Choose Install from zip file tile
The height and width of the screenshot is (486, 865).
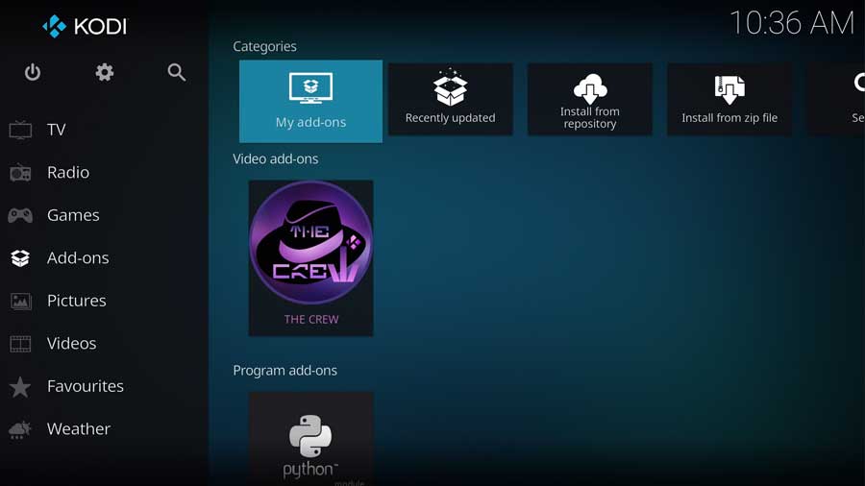pyautogui.click(x=729, y=99)
